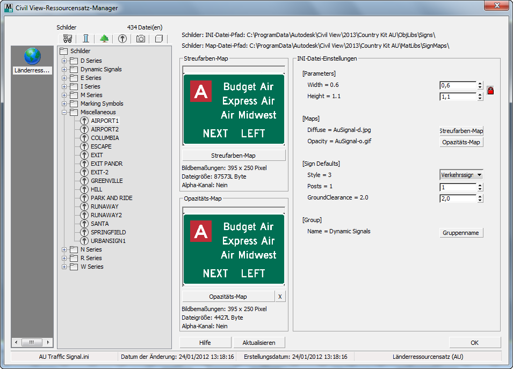Click Streufarben-Map button under preview

tap(234, 156)
